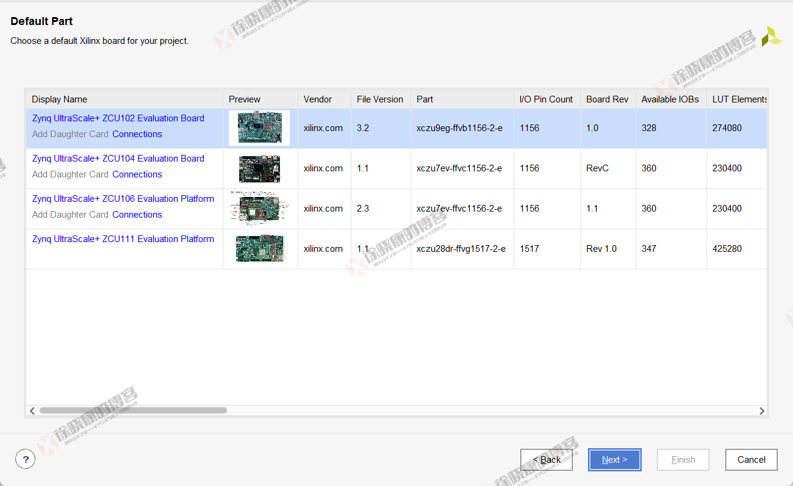Image resolution: width=793 pixels, height=486 pixels.
Task: Open Connections link for ZCU106 platform
Action: tap(137, 215)
